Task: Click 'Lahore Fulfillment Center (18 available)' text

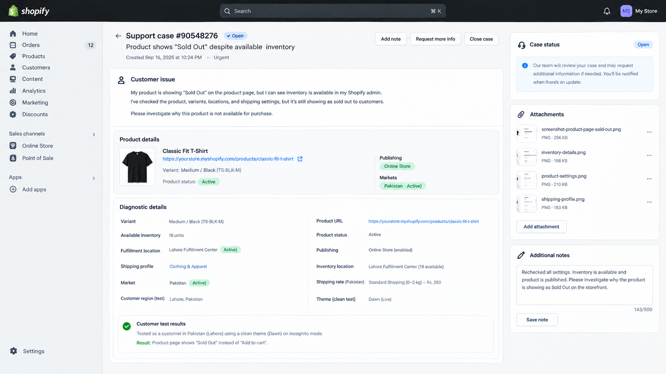Action: point(406,267)
